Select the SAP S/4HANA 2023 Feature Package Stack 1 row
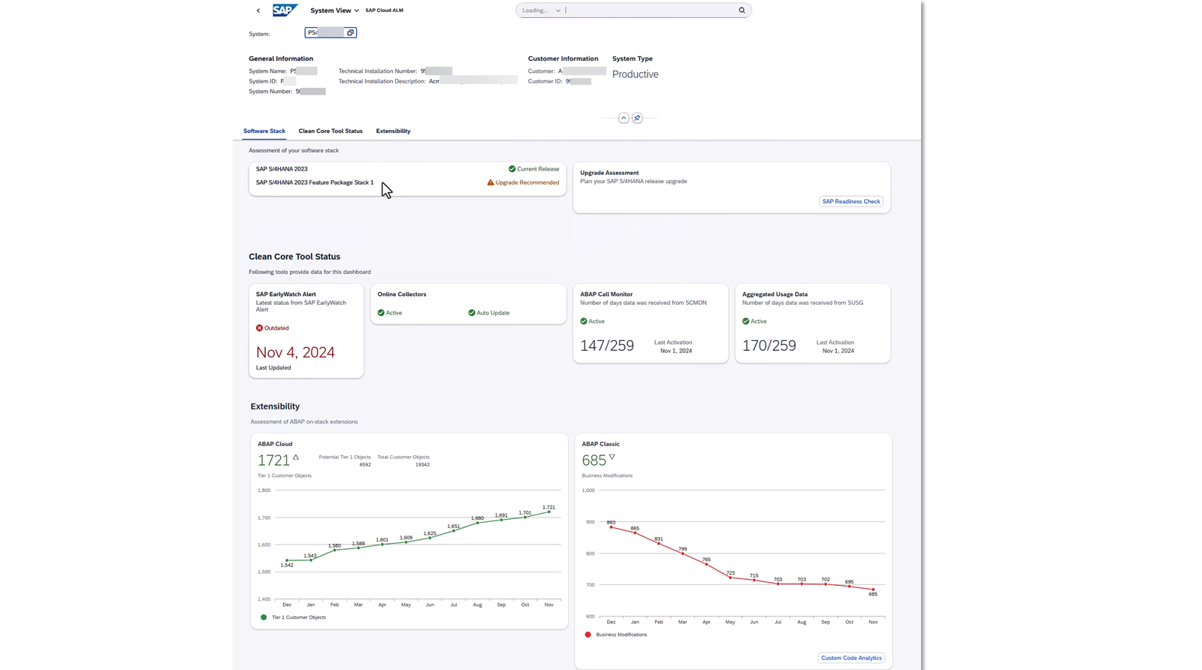The width and height of the screenshot is (1202, 670). pos(407,183)
